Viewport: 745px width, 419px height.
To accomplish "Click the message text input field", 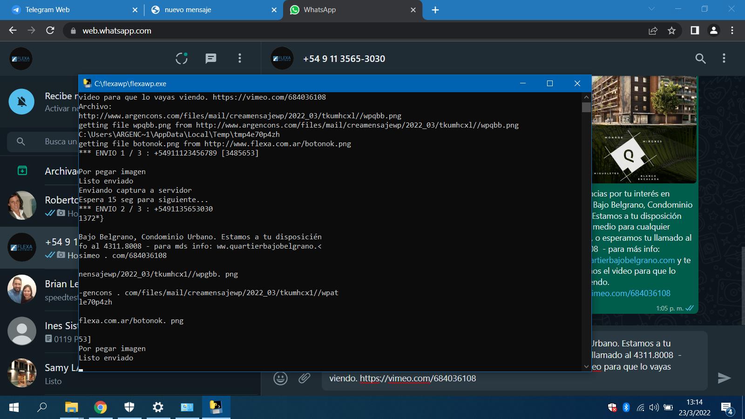I will (515, 361).
